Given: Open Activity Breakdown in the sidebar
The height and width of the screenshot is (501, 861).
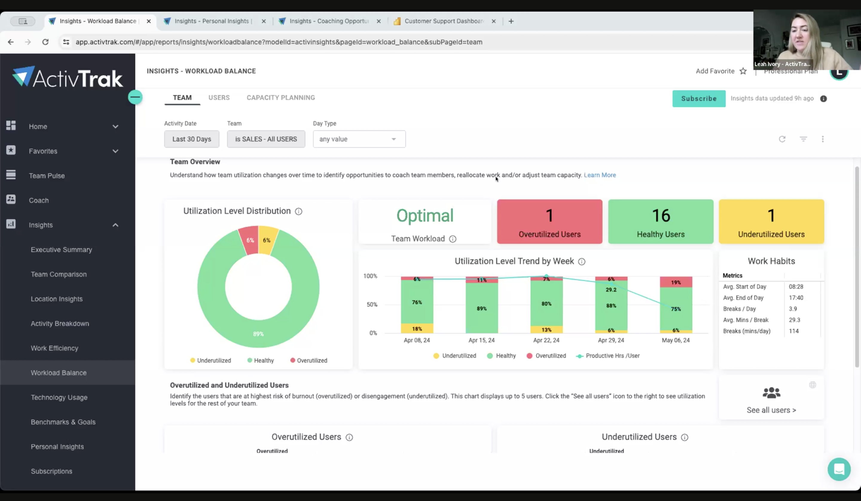Looking at the screenshot, I should 60,324.
